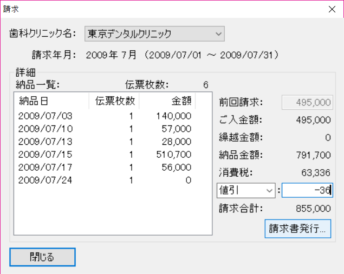Click the 値引 amount input field

(x=306, y=190)
